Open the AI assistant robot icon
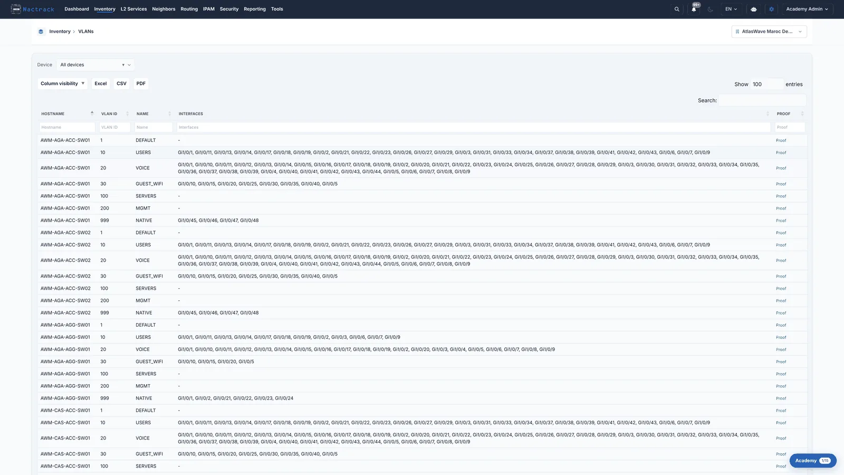844x475 pixels. pos(754,9)
